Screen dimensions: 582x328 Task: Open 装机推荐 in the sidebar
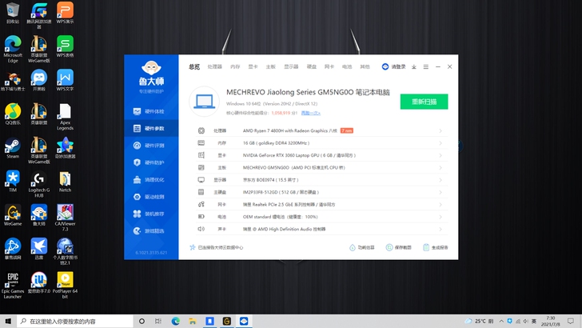click(149, 214)
